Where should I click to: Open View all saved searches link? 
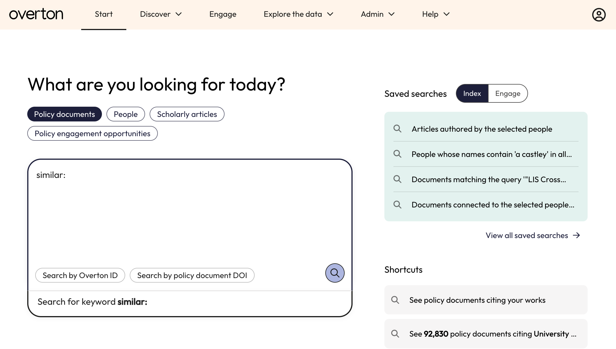pyautogui.click(x=533, y=235)
